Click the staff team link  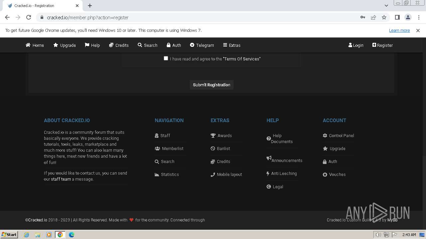[x=61, y=179]
